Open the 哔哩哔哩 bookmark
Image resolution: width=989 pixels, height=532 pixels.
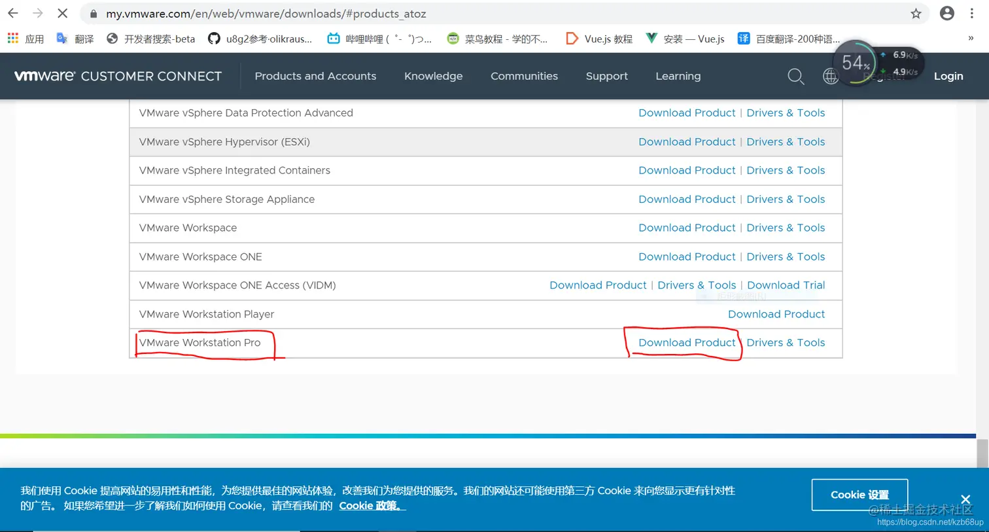click(x=379, y=39)
